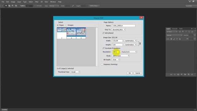Toggle Constrain Proportions checkbox

(103, 48)
